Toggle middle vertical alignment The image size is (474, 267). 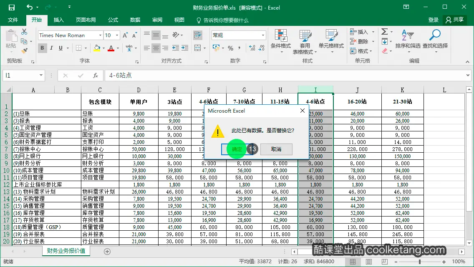pyautogui.click(x=156, y=35)
